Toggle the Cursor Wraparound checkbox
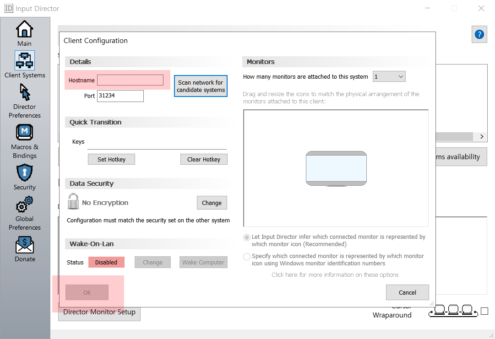Screen dimensions: 495x339 click(x=484, y=311)
